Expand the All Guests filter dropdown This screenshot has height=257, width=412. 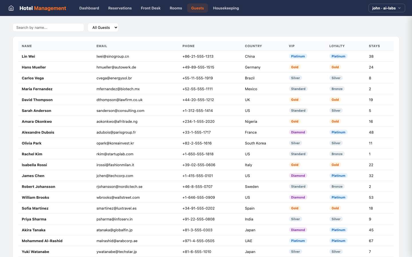click(103, 27)
